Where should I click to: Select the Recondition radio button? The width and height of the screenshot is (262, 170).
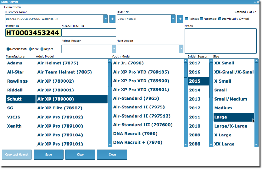pos(8,49)
